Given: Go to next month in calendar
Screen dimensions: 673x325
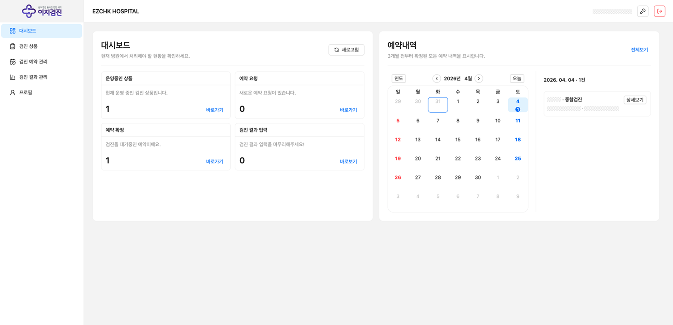Looking at the screenshot, I should coord(479,79).
